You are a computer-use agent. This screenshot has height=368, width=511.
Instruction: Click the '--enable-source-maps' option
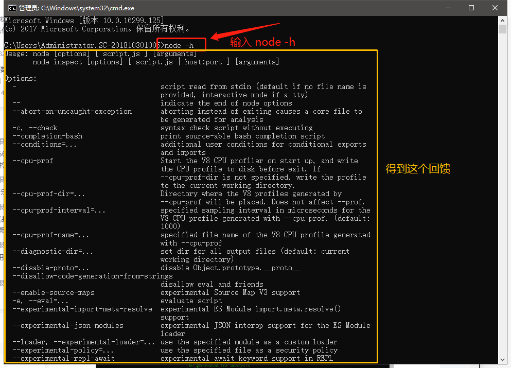click(54, 293)
